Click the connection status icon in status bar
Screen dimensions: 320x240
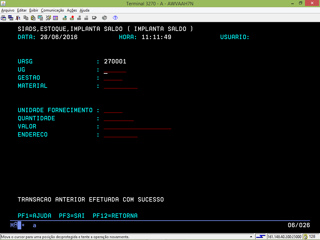coord(261,237)
